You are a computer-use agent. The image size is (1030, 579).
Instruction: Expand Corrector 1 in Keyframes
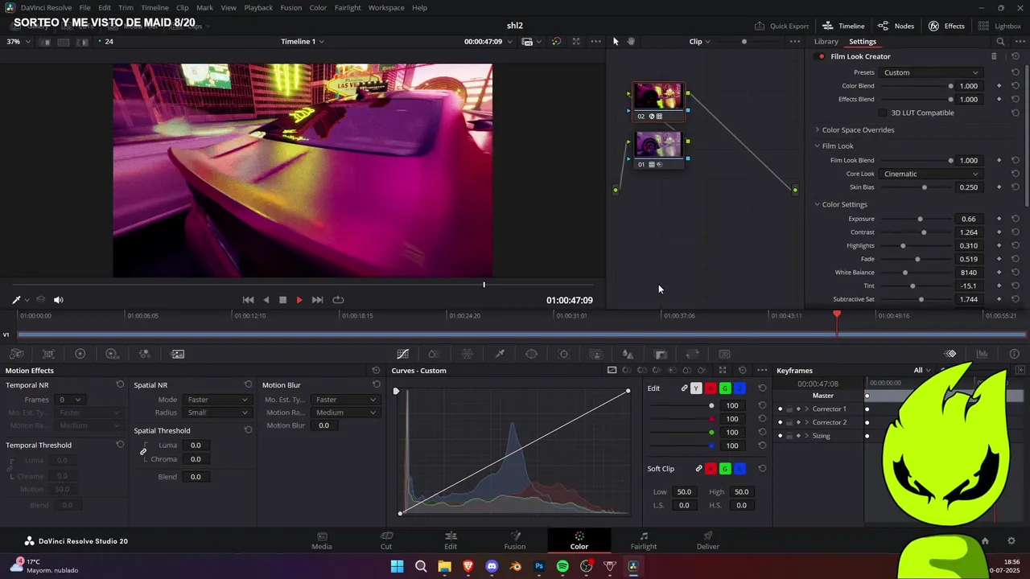[x=806, y=409]
